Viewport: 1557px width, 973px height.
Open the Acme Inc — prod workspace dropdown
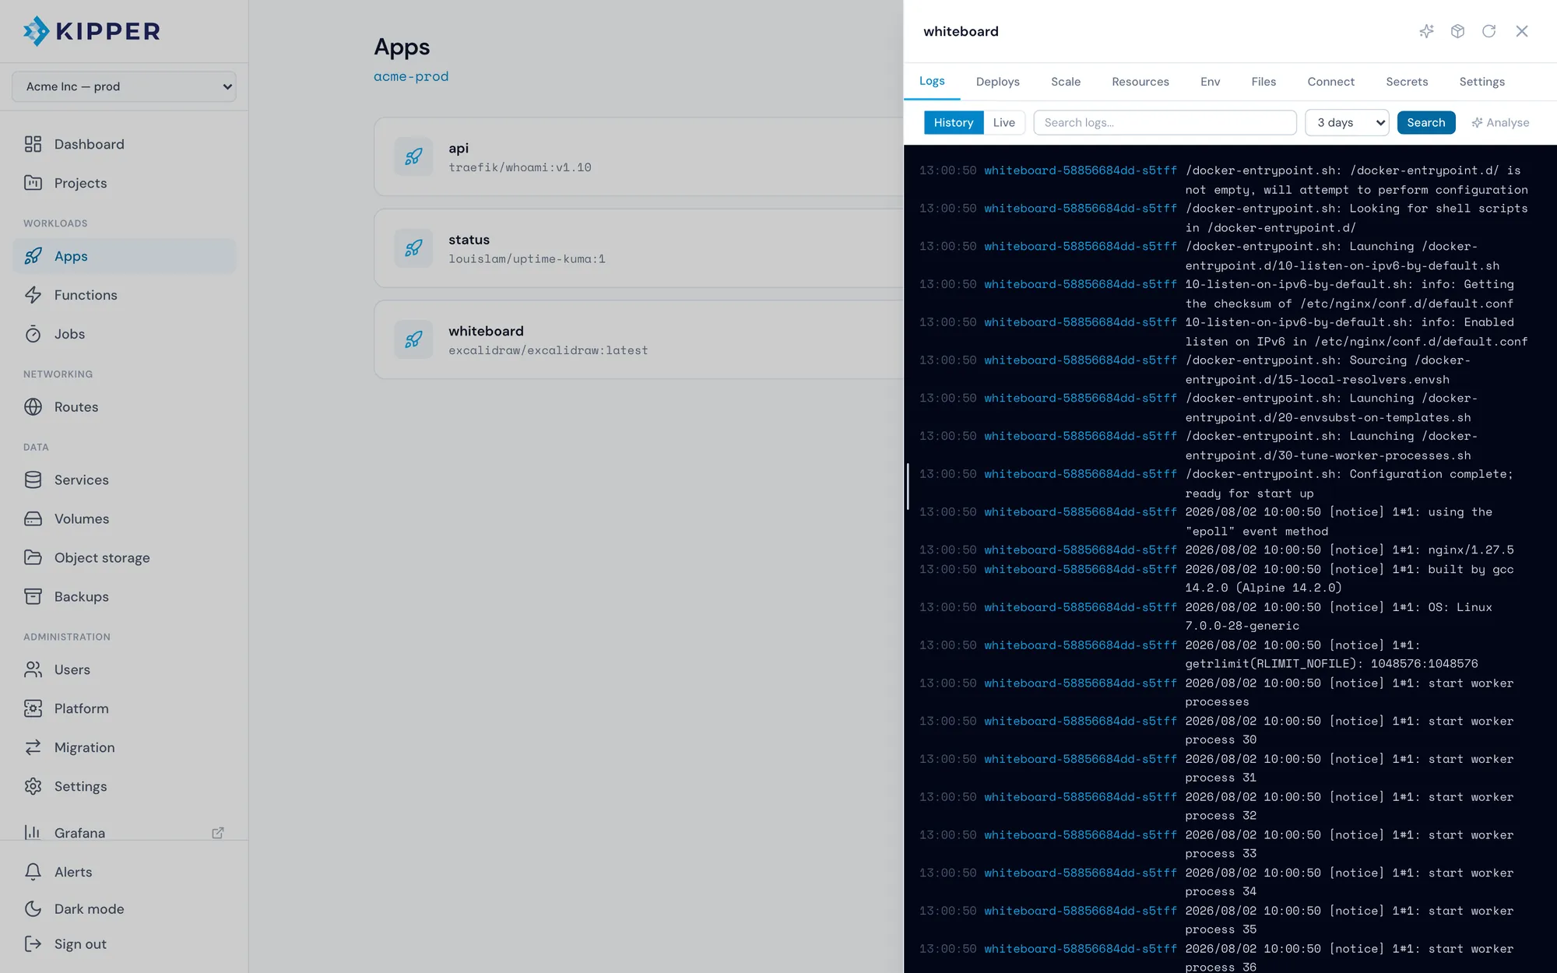125,86
